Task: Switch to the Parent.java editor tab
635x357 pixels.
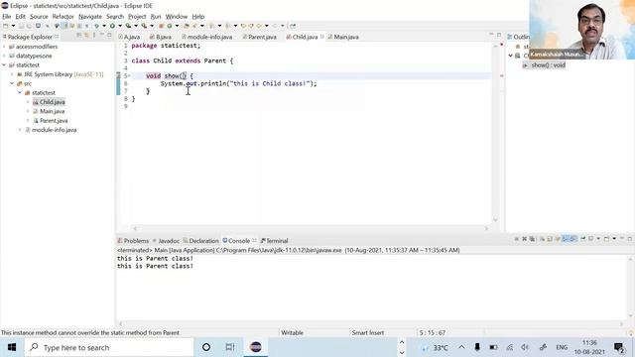Action: (x=259, y=37)
